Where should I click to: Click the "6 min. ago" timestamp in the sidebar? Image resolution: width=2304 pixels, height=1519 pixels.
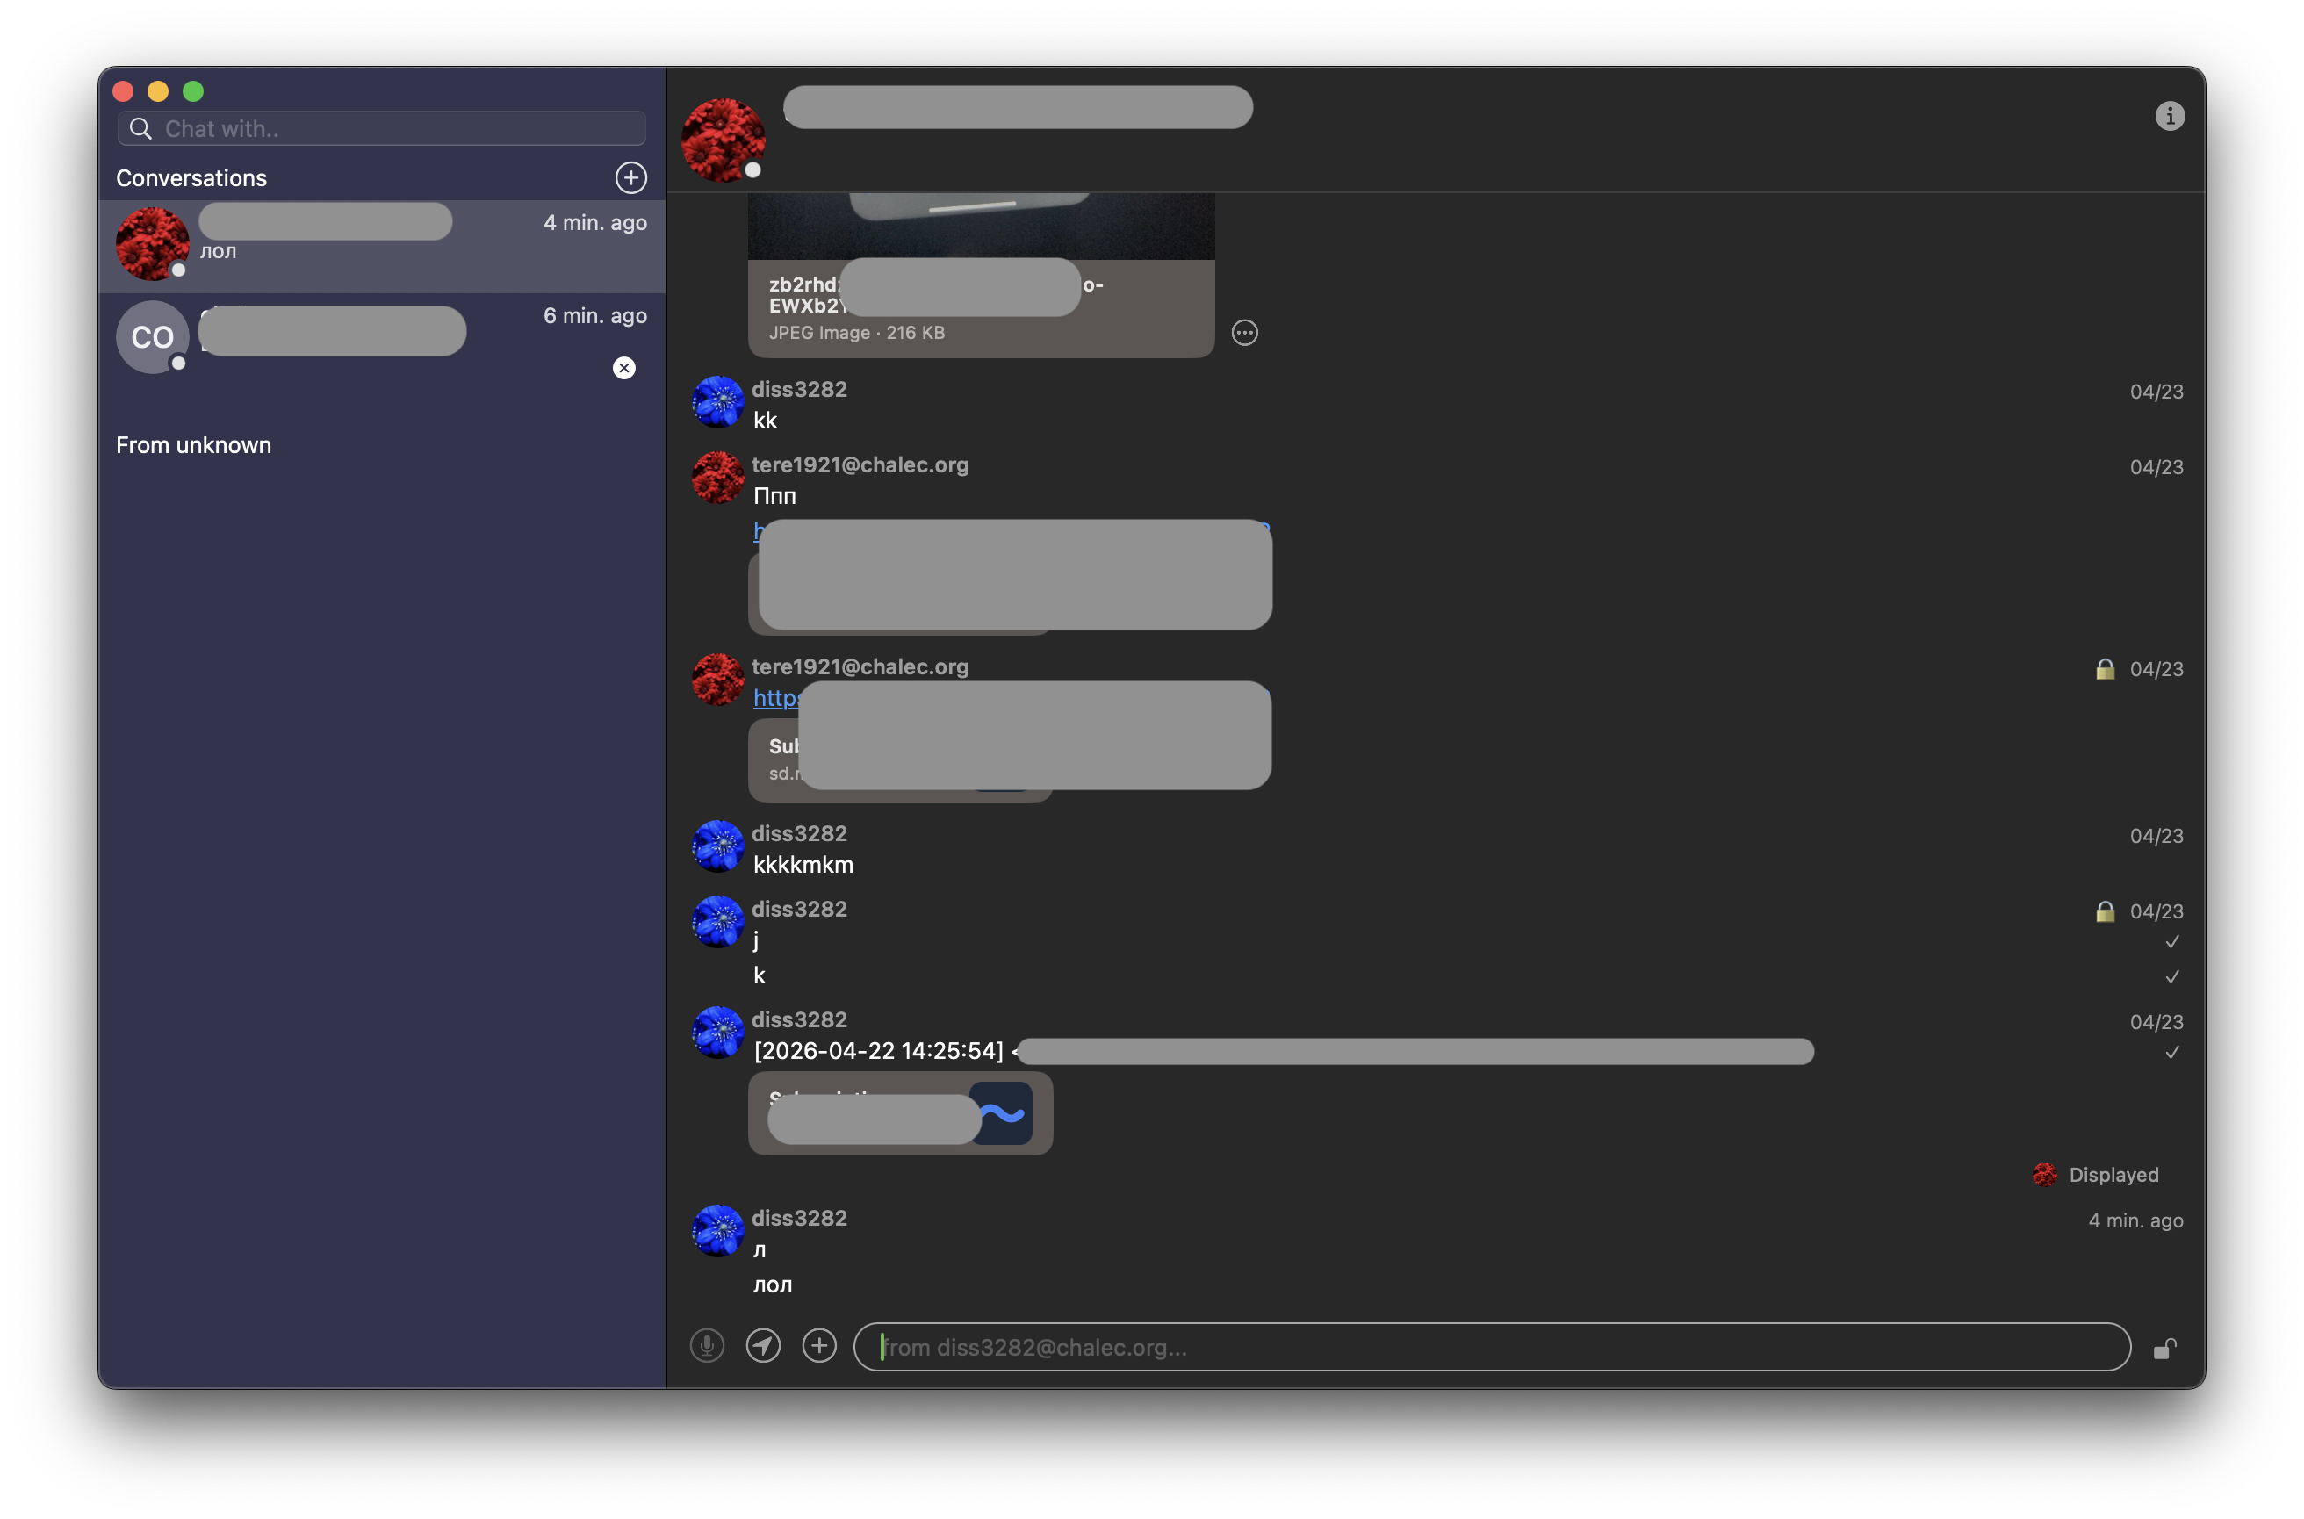click(x=594, y=316)
